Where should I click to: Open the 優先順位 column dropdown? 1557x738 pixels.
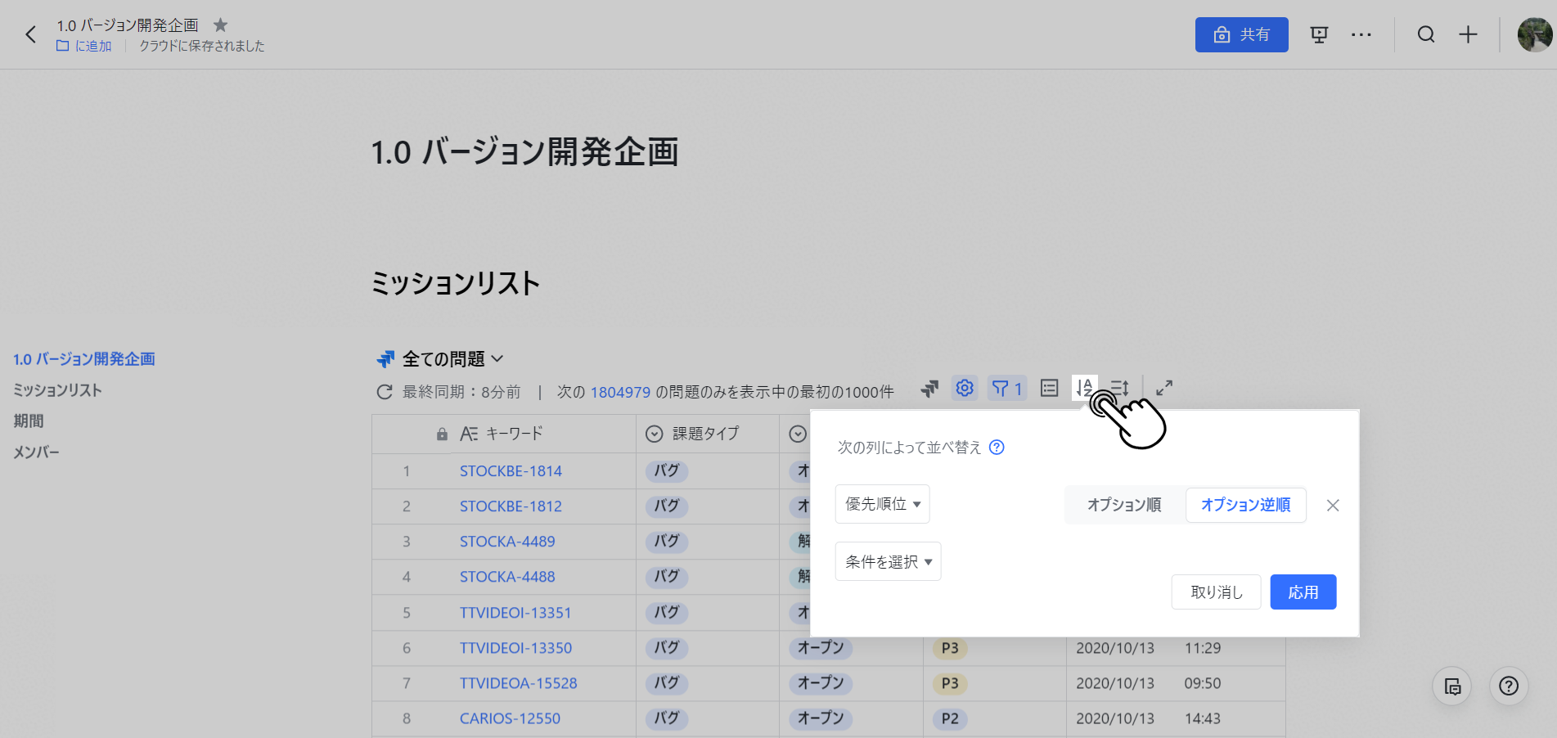[x=882, y=504]
